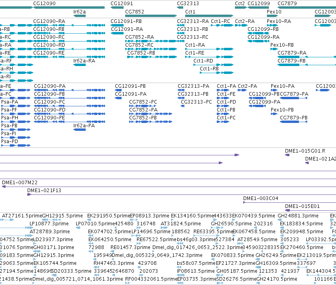Select BAC clone DME1-007M22

pos(169,187)
